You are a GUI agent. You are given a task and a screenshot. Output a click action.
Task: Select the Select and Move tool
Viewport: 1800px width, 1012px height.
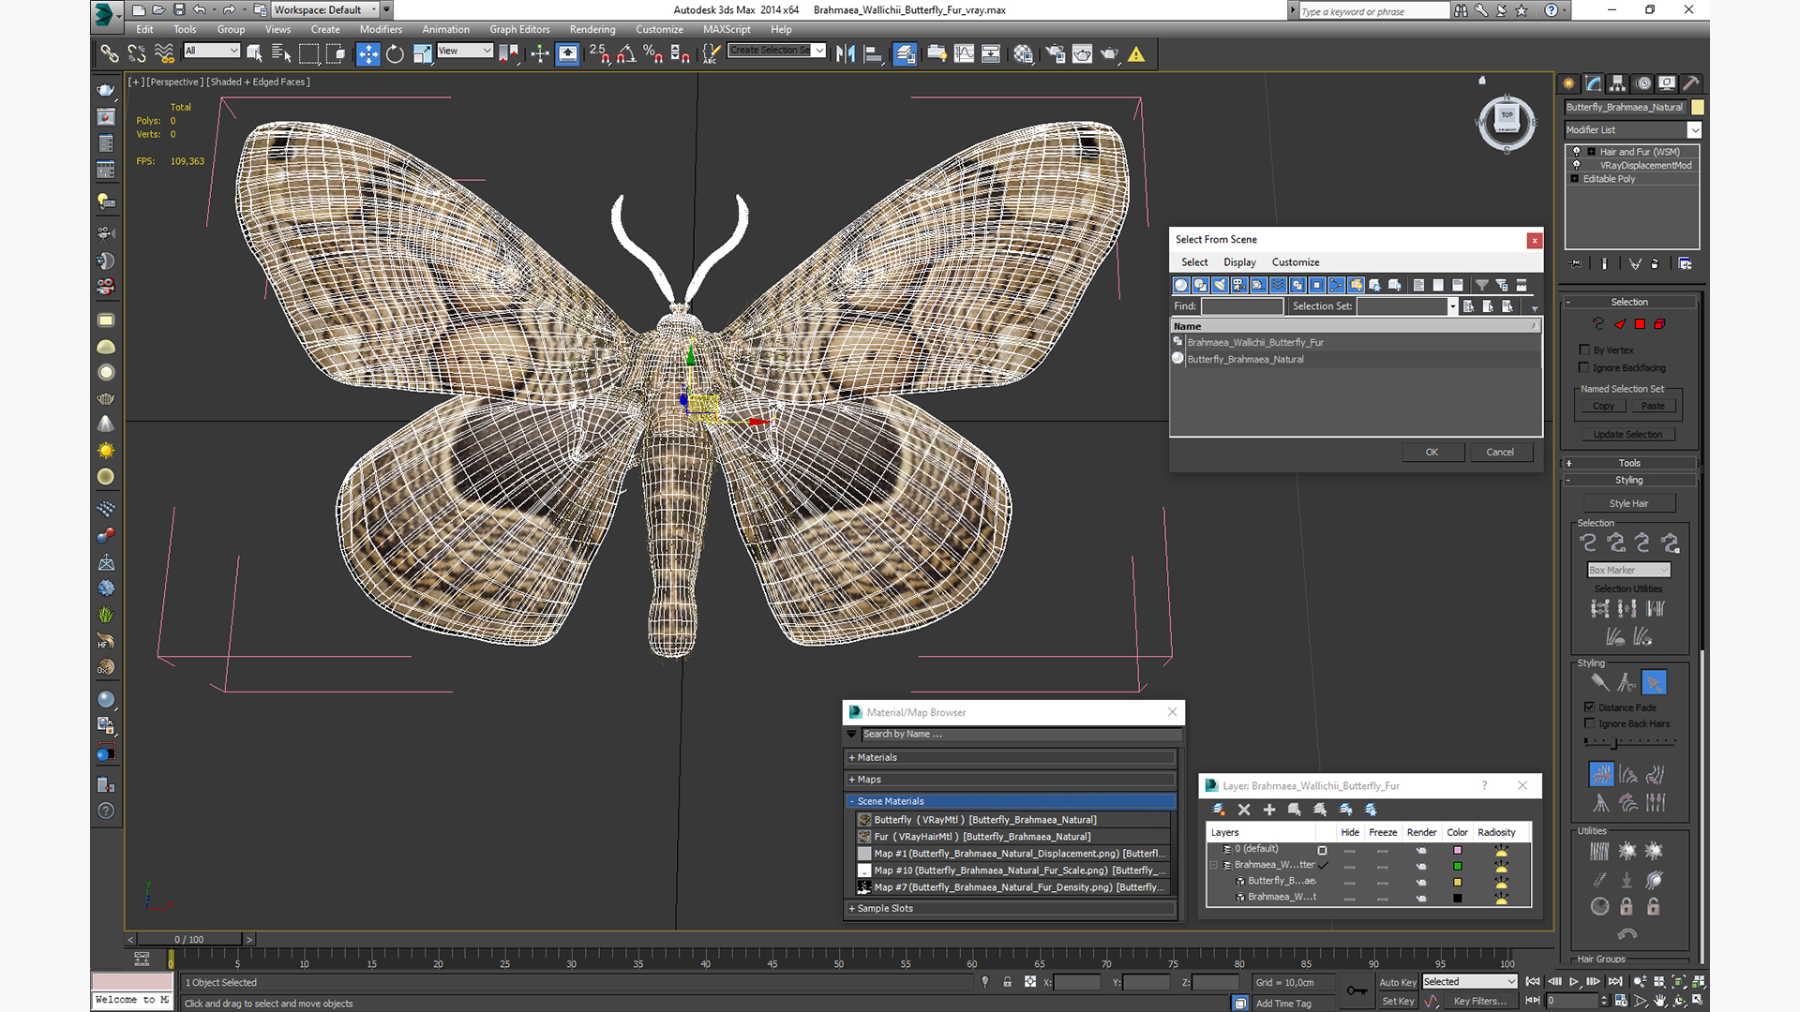pos(367,54)
